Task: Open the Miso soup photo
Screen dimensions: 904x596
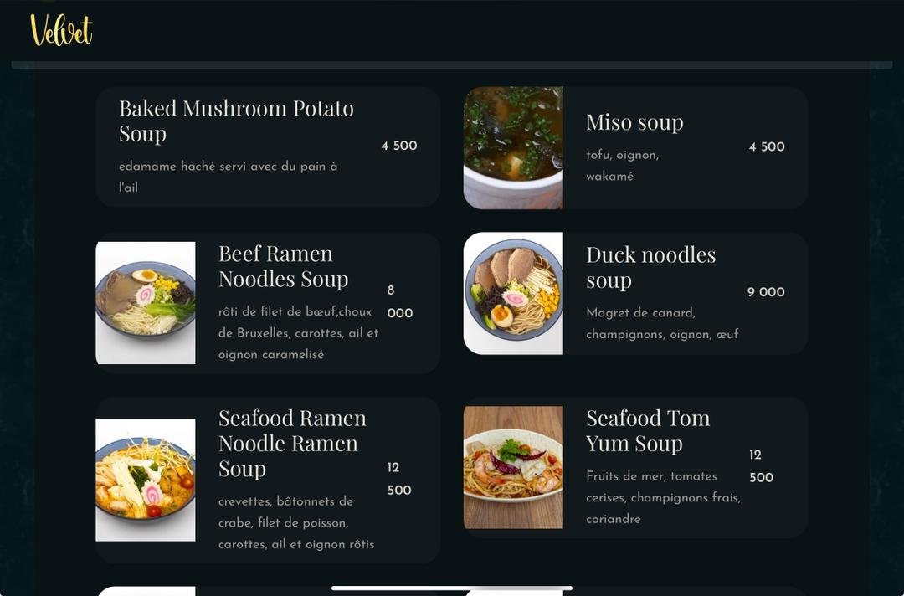Action: tap(513, 147)
